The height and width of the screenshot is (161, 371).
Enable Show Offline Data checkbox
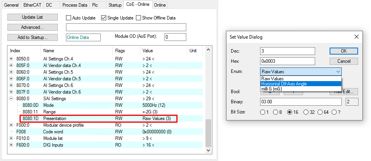pos(138,18)
